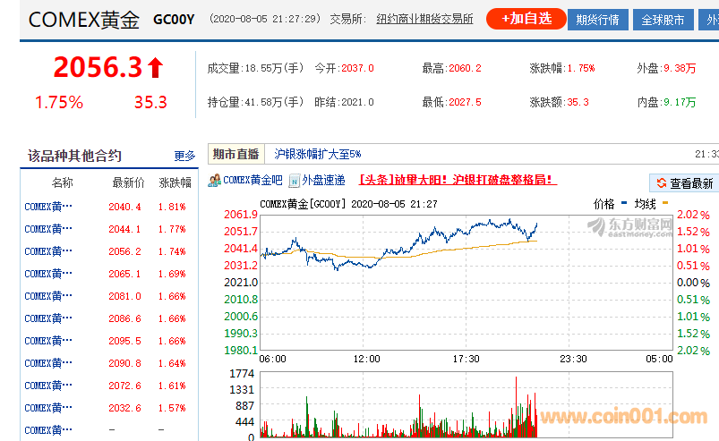
Task: Open the 全球股市 tab
Action: pos(663,20)
